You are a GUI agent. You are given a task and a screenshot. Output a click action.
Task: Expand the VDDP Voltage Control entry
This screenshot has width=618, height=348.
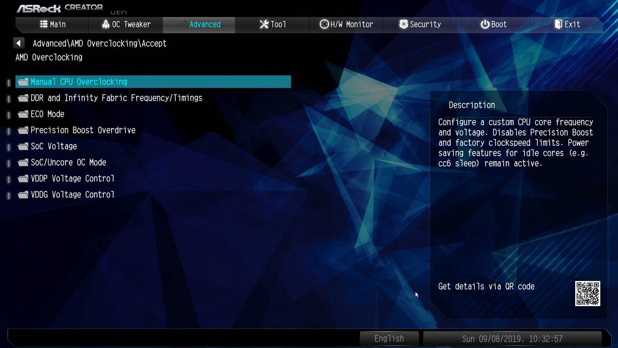point(72,179)
